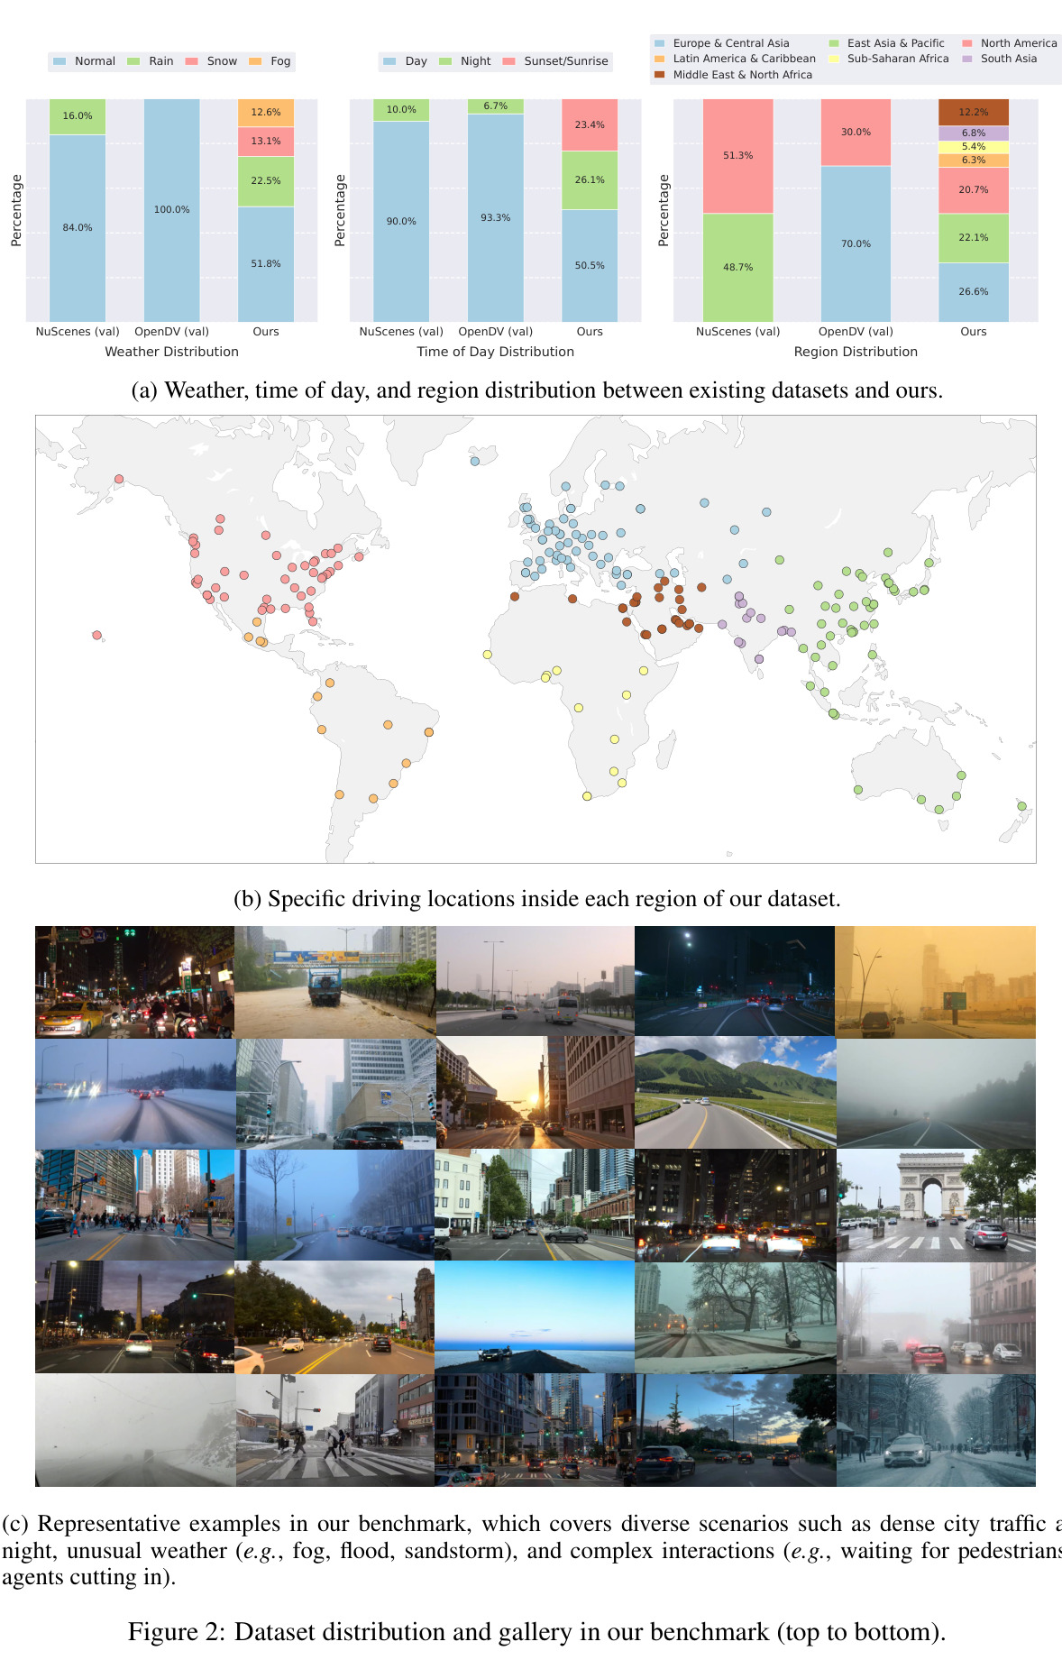Select the South Asia legend swatch

tap(967, 59)
